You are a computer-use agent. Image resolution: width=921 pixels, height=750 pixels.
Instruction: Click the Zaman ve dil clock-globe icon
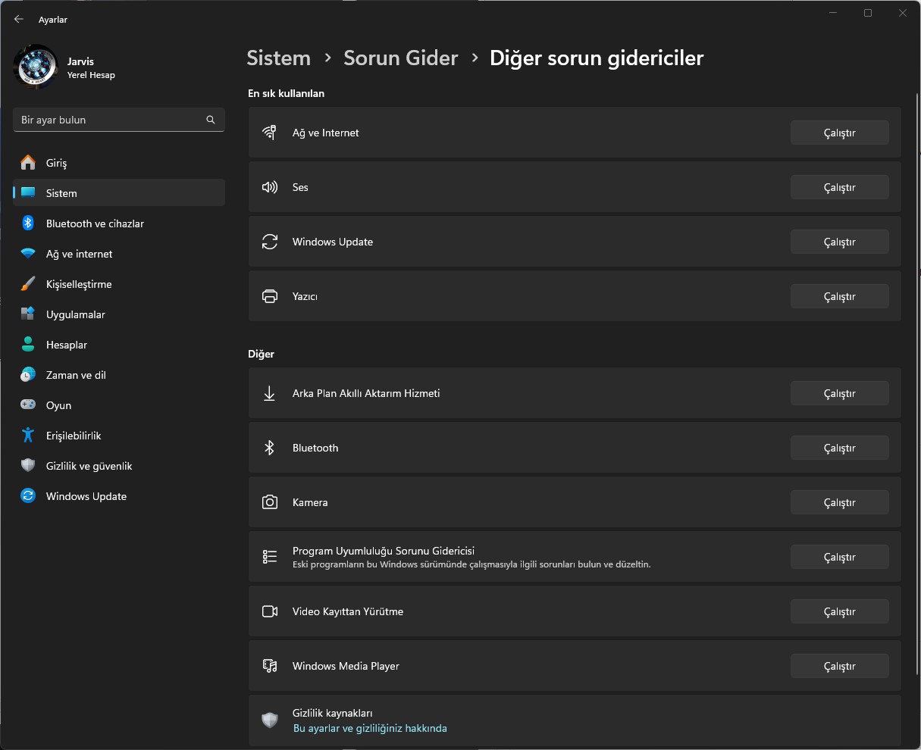click(28, 375)
